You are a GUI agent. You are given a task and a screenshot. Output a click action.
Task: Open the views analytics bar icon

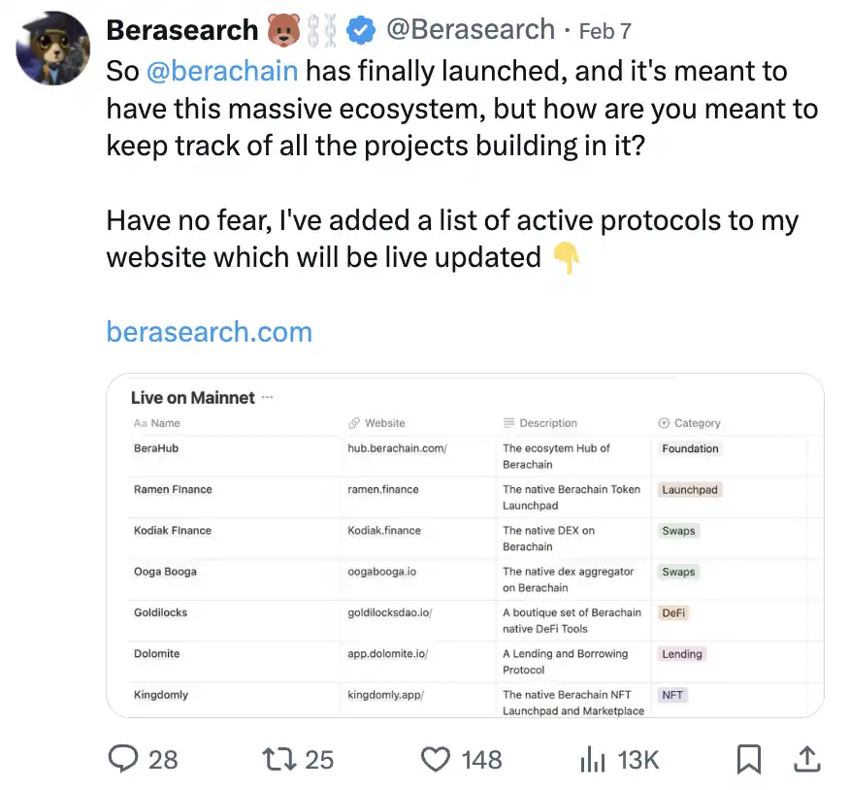592,759
